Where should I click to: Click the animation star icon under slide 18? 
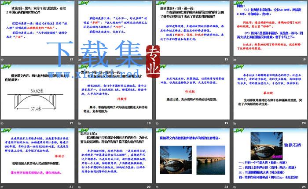point(80,123)
